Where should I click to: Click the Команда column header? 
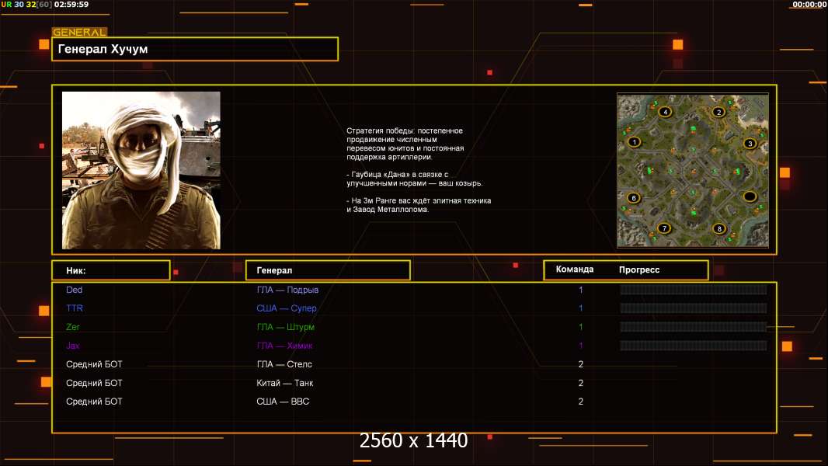(x=575, y=270)
